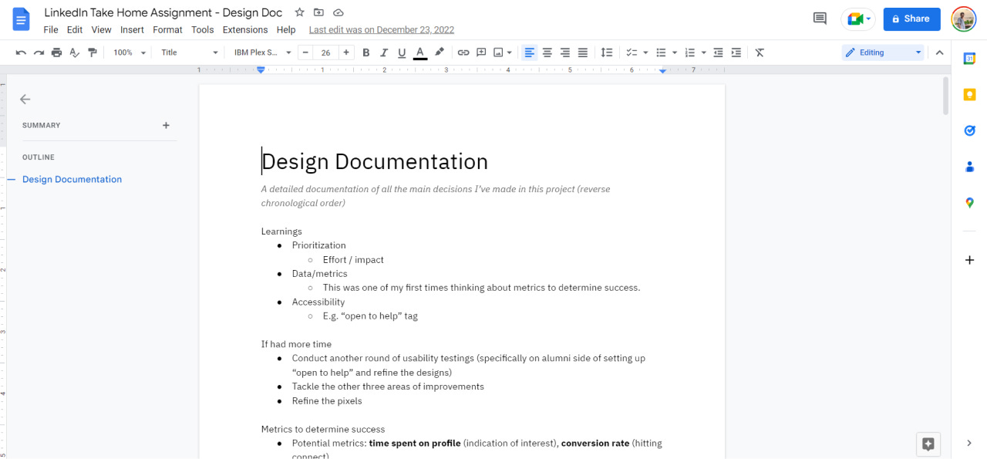Image resolution: width=987 pixels, height=459 pixels.
Task: Insert a link using the link icon
Action: (x=462, y=52)
